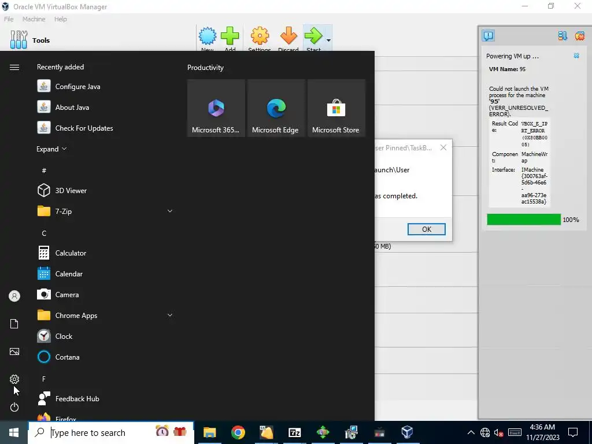This screenshot has width=592, height=444.
Task: Open 7-Zip from taskbar
Action: click(294, 432)
